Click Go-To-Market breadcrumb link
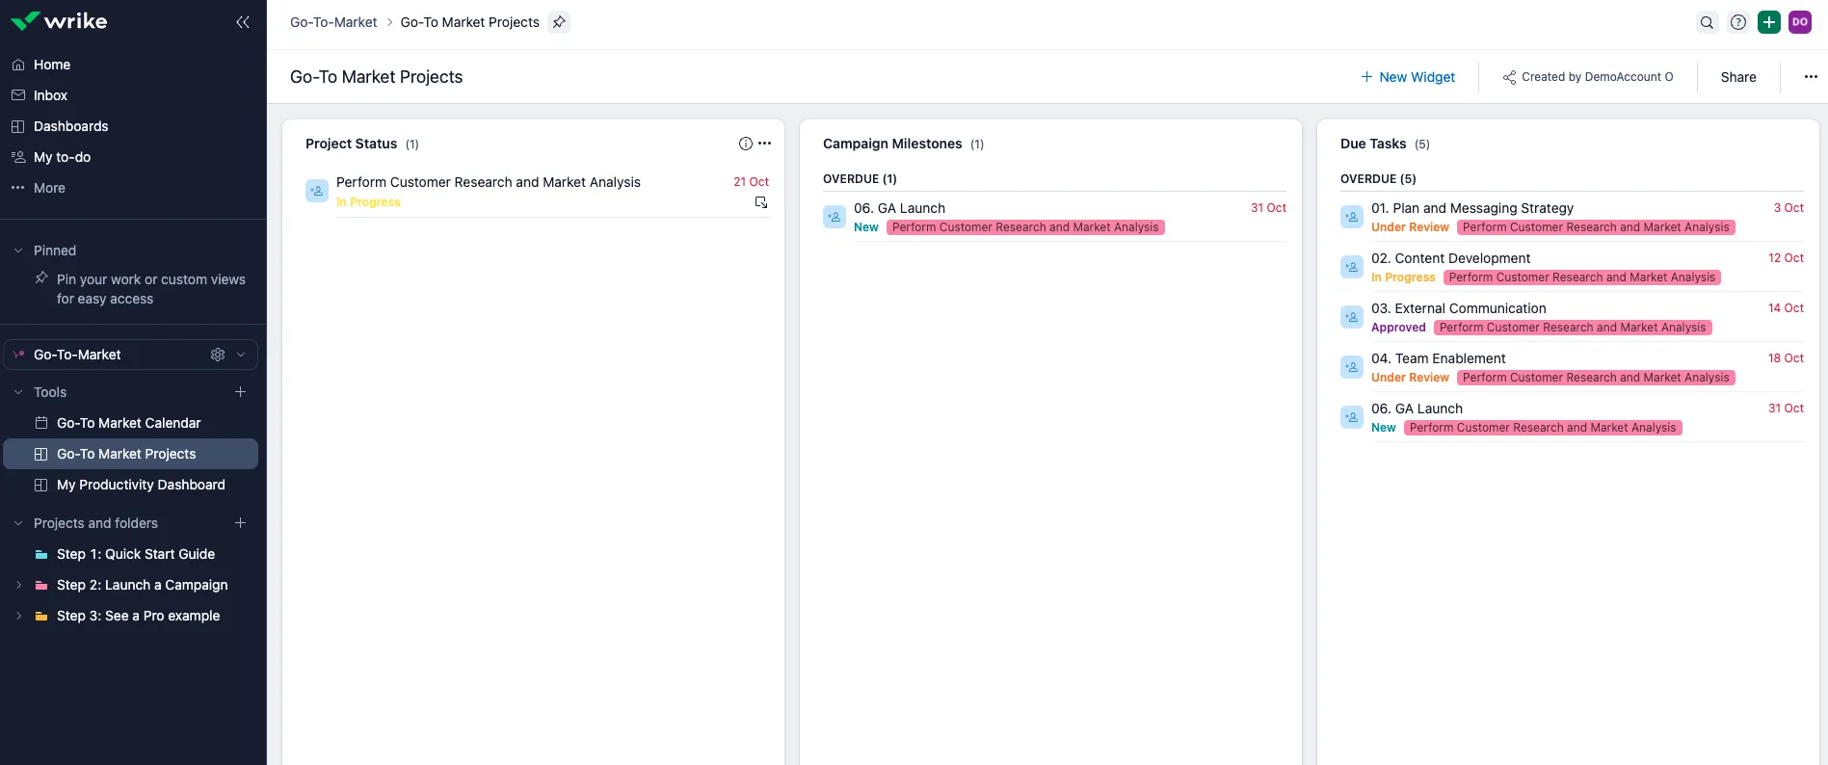 point(333,22)
